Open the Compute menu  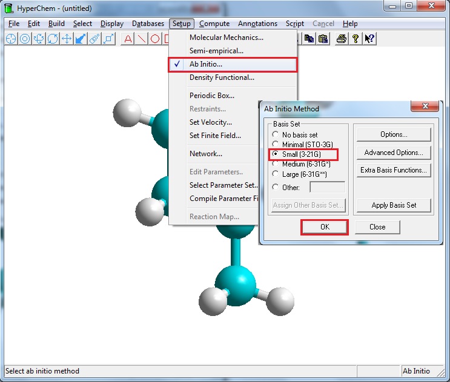(214, 24)
